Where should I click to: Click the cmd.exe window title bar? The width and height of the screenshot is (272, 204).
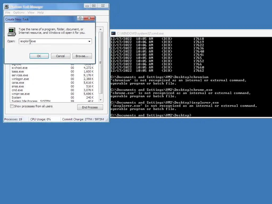click(x=191, y=33)
